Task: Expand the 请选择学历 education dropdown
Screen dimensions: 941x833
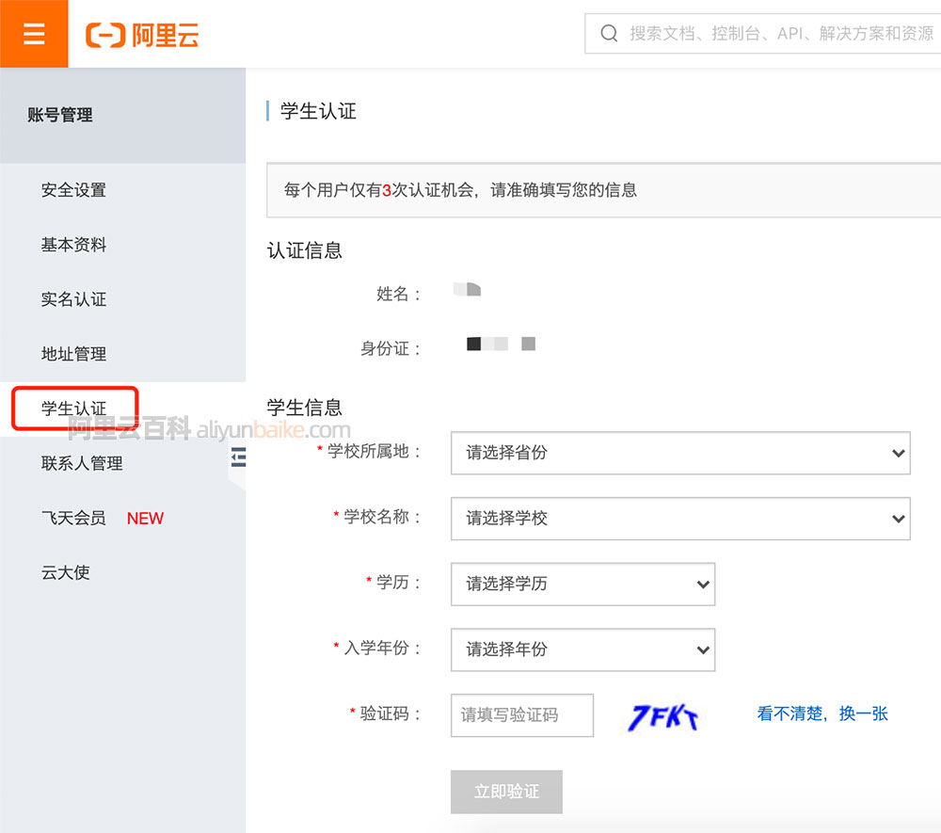Action: point(582,584)
